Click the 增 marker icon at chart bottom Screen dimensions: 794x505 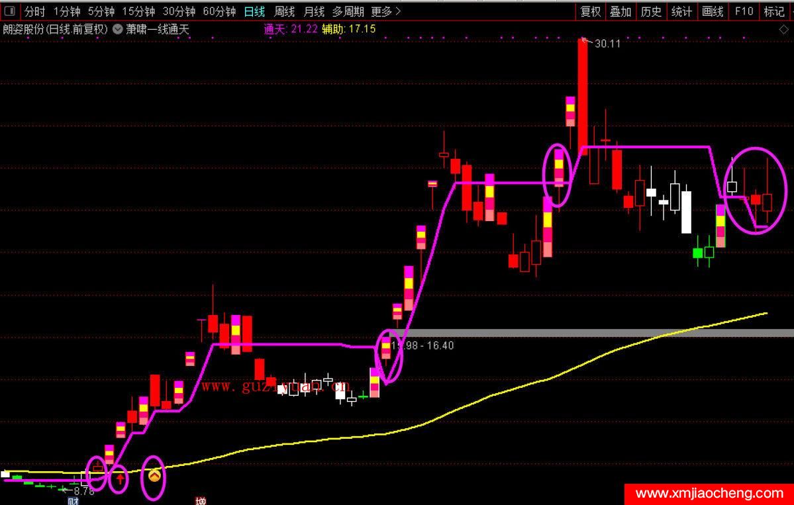tap(200, 501)
